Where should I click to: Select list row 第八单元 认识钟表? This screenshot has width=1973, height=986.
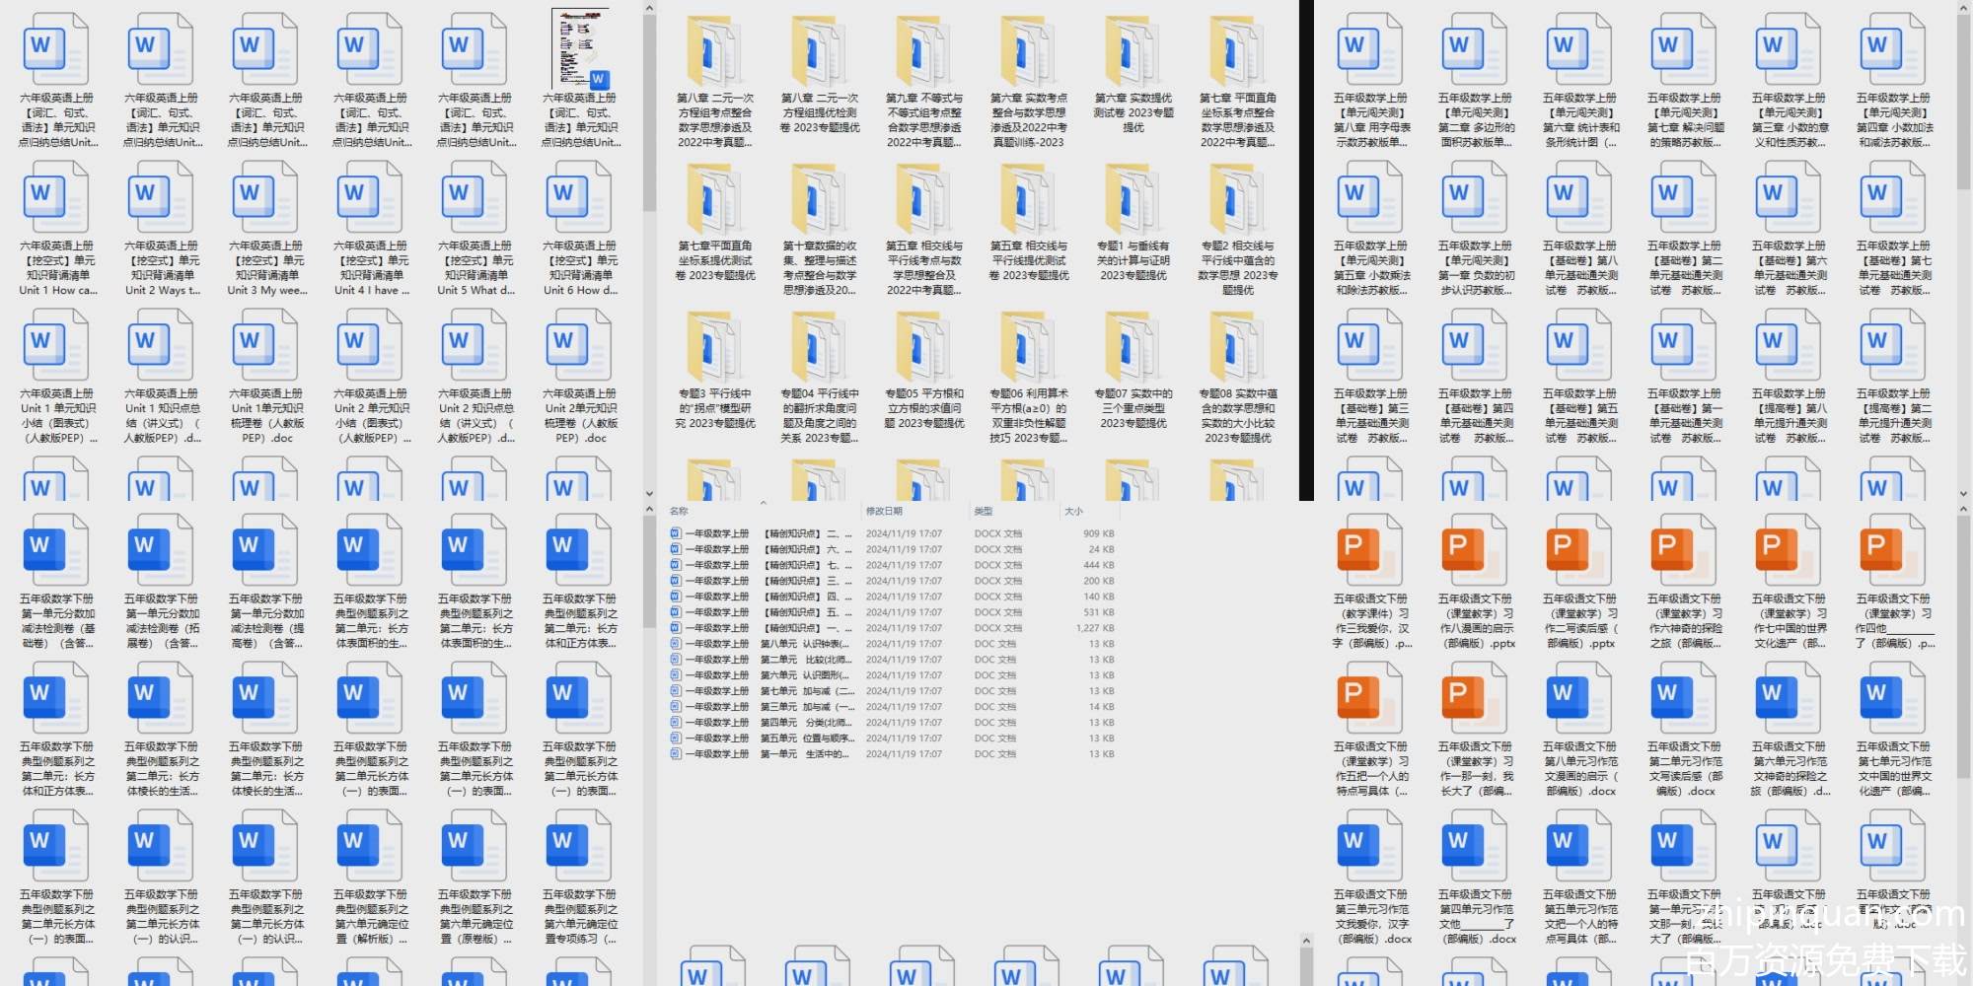[x=809, y=644]
